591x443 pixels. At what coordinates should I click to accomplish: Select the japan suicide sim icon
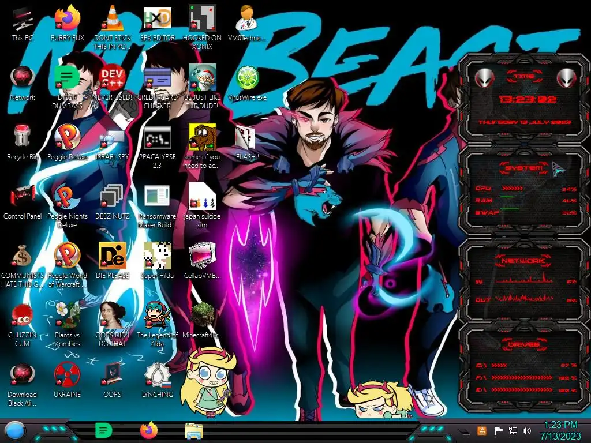(x=202, y=207)
